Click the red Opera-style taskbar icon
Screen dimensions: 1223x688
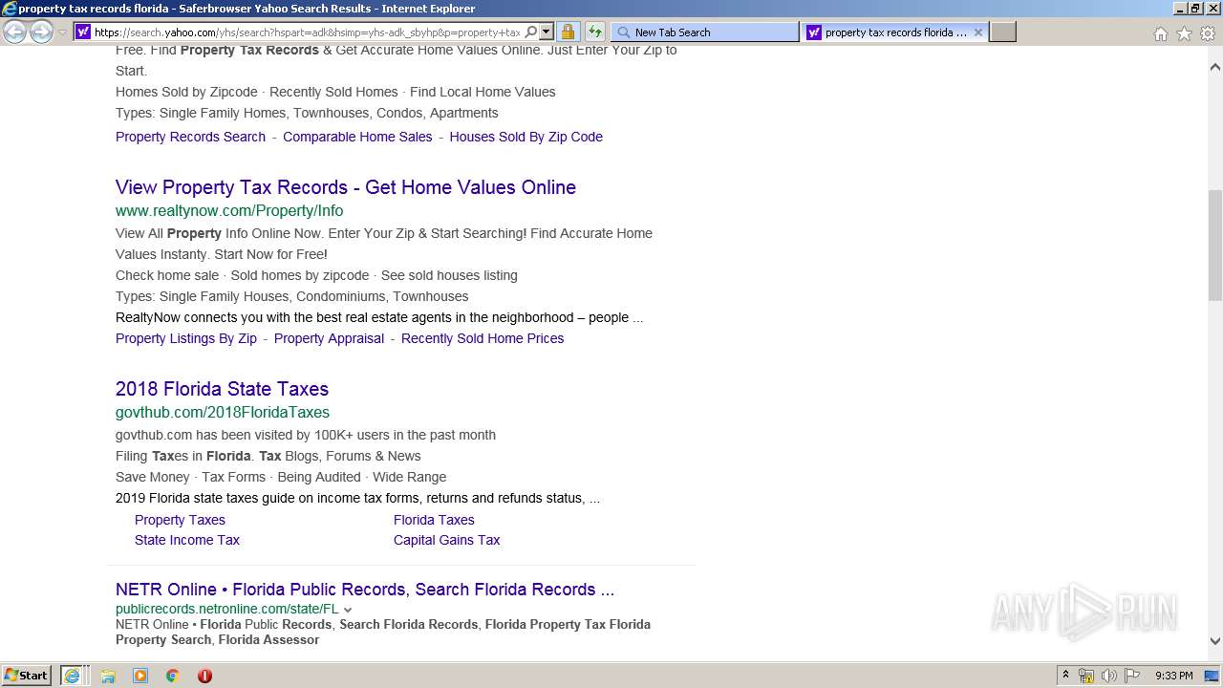click(204, 676)
